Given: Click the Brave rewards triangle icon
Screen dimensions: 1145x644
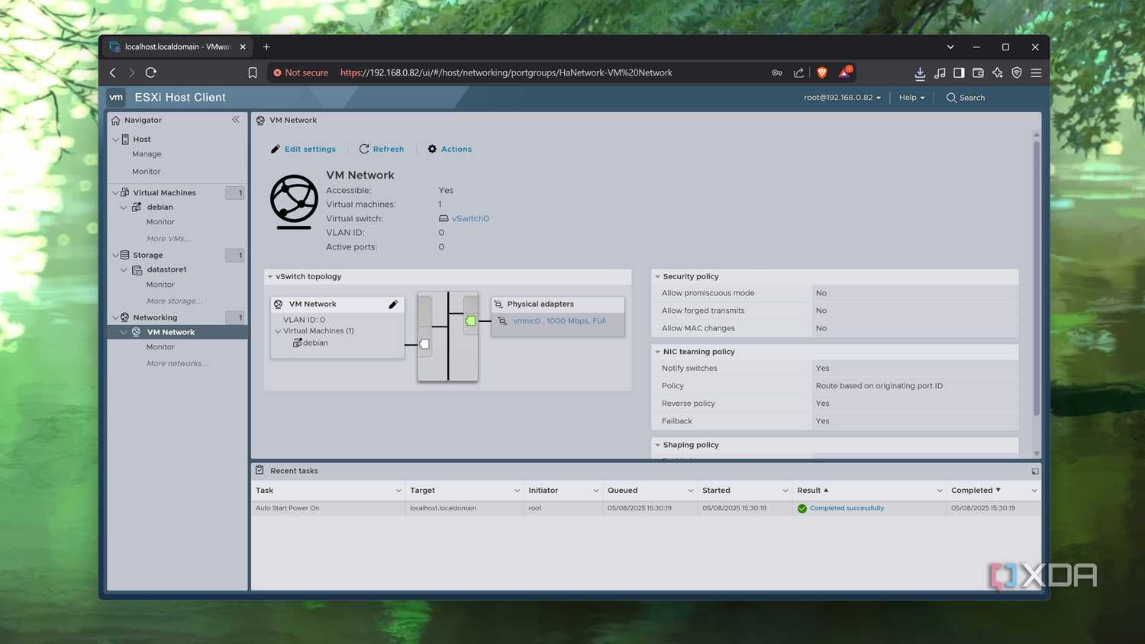Looking at the screenshot, I should coord(845,72).
